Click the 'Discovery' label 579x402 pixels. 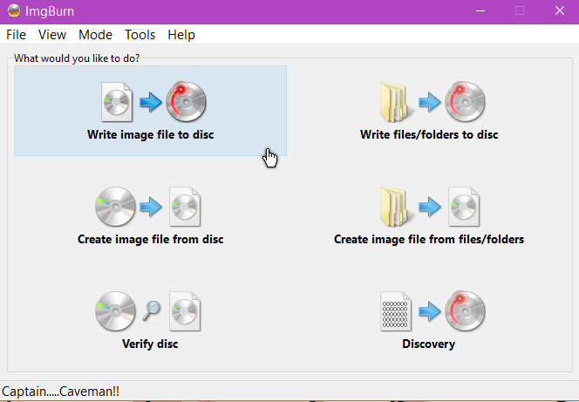pyautogui.click(x=429, y=344)
